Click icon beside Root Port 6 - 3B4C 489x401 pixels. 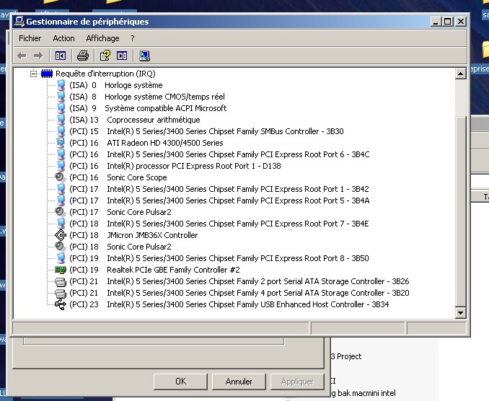click(61, 154)
